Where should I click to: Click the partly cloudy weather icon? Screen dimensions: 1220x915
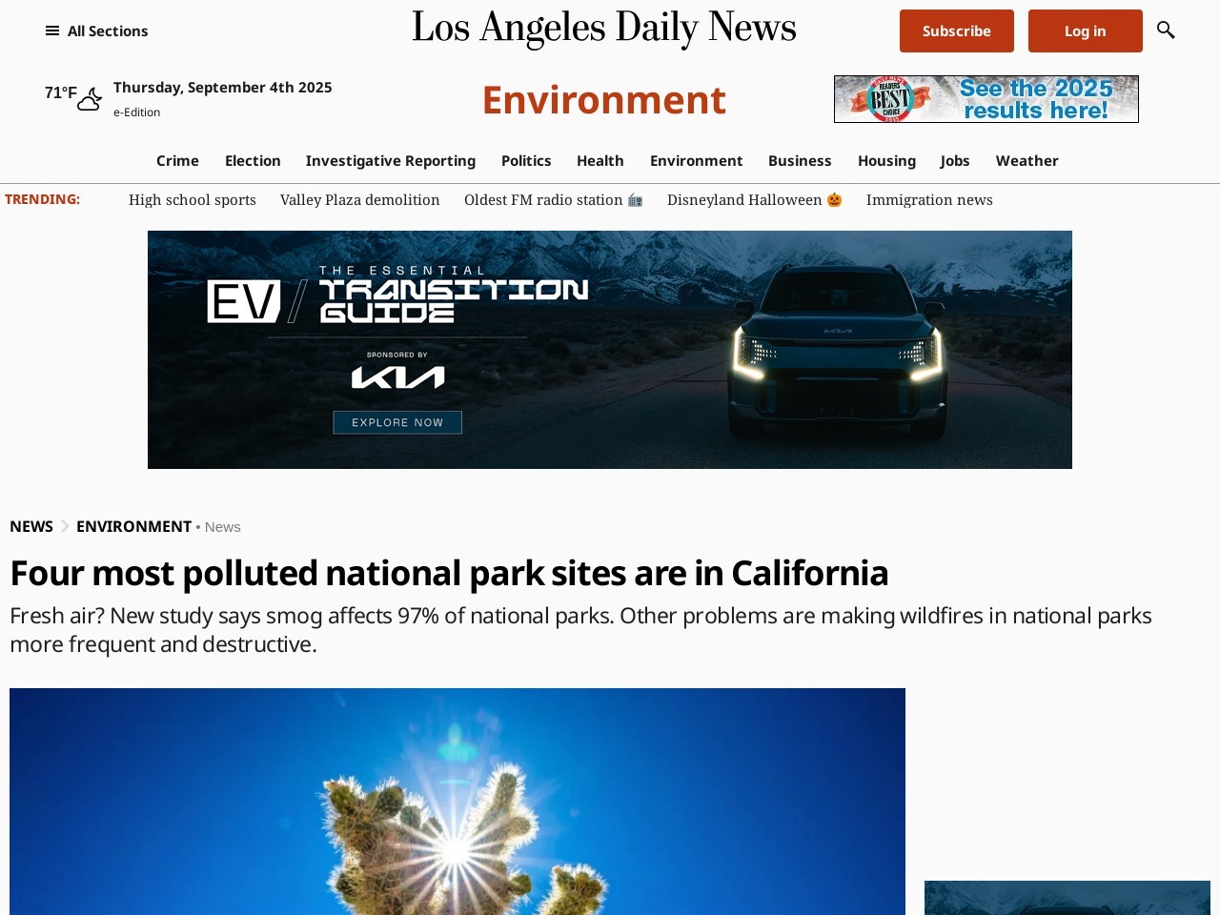pos(90,99)
